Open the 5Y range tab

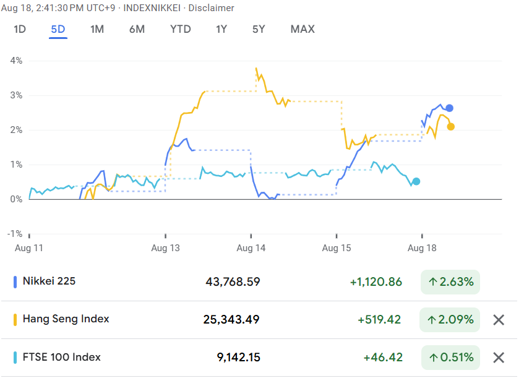[259, 30]
